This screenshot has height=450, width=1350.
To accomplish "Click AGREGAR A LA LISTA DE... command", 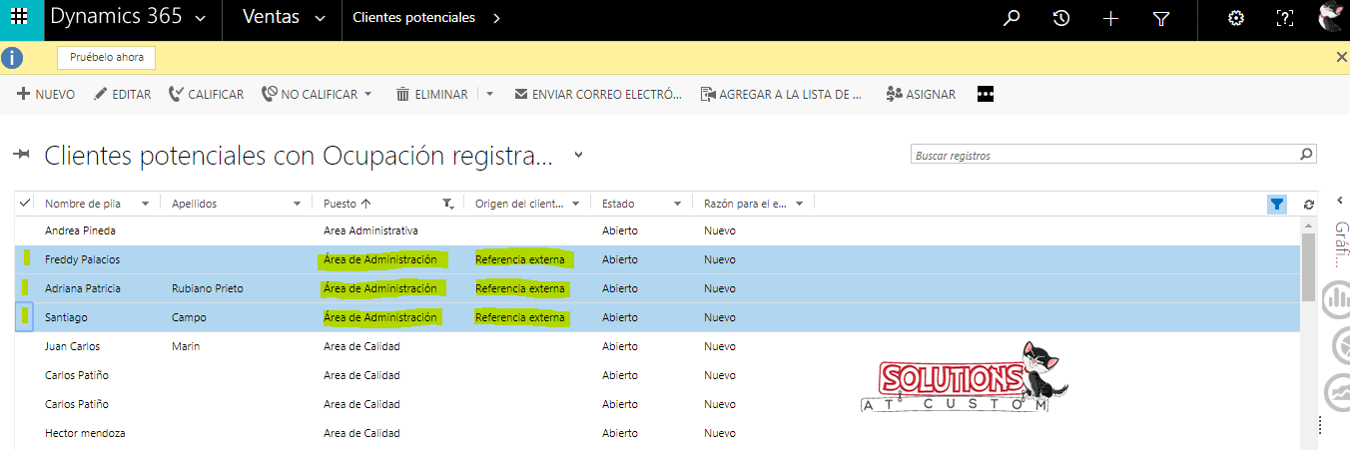I will [781, 94].
